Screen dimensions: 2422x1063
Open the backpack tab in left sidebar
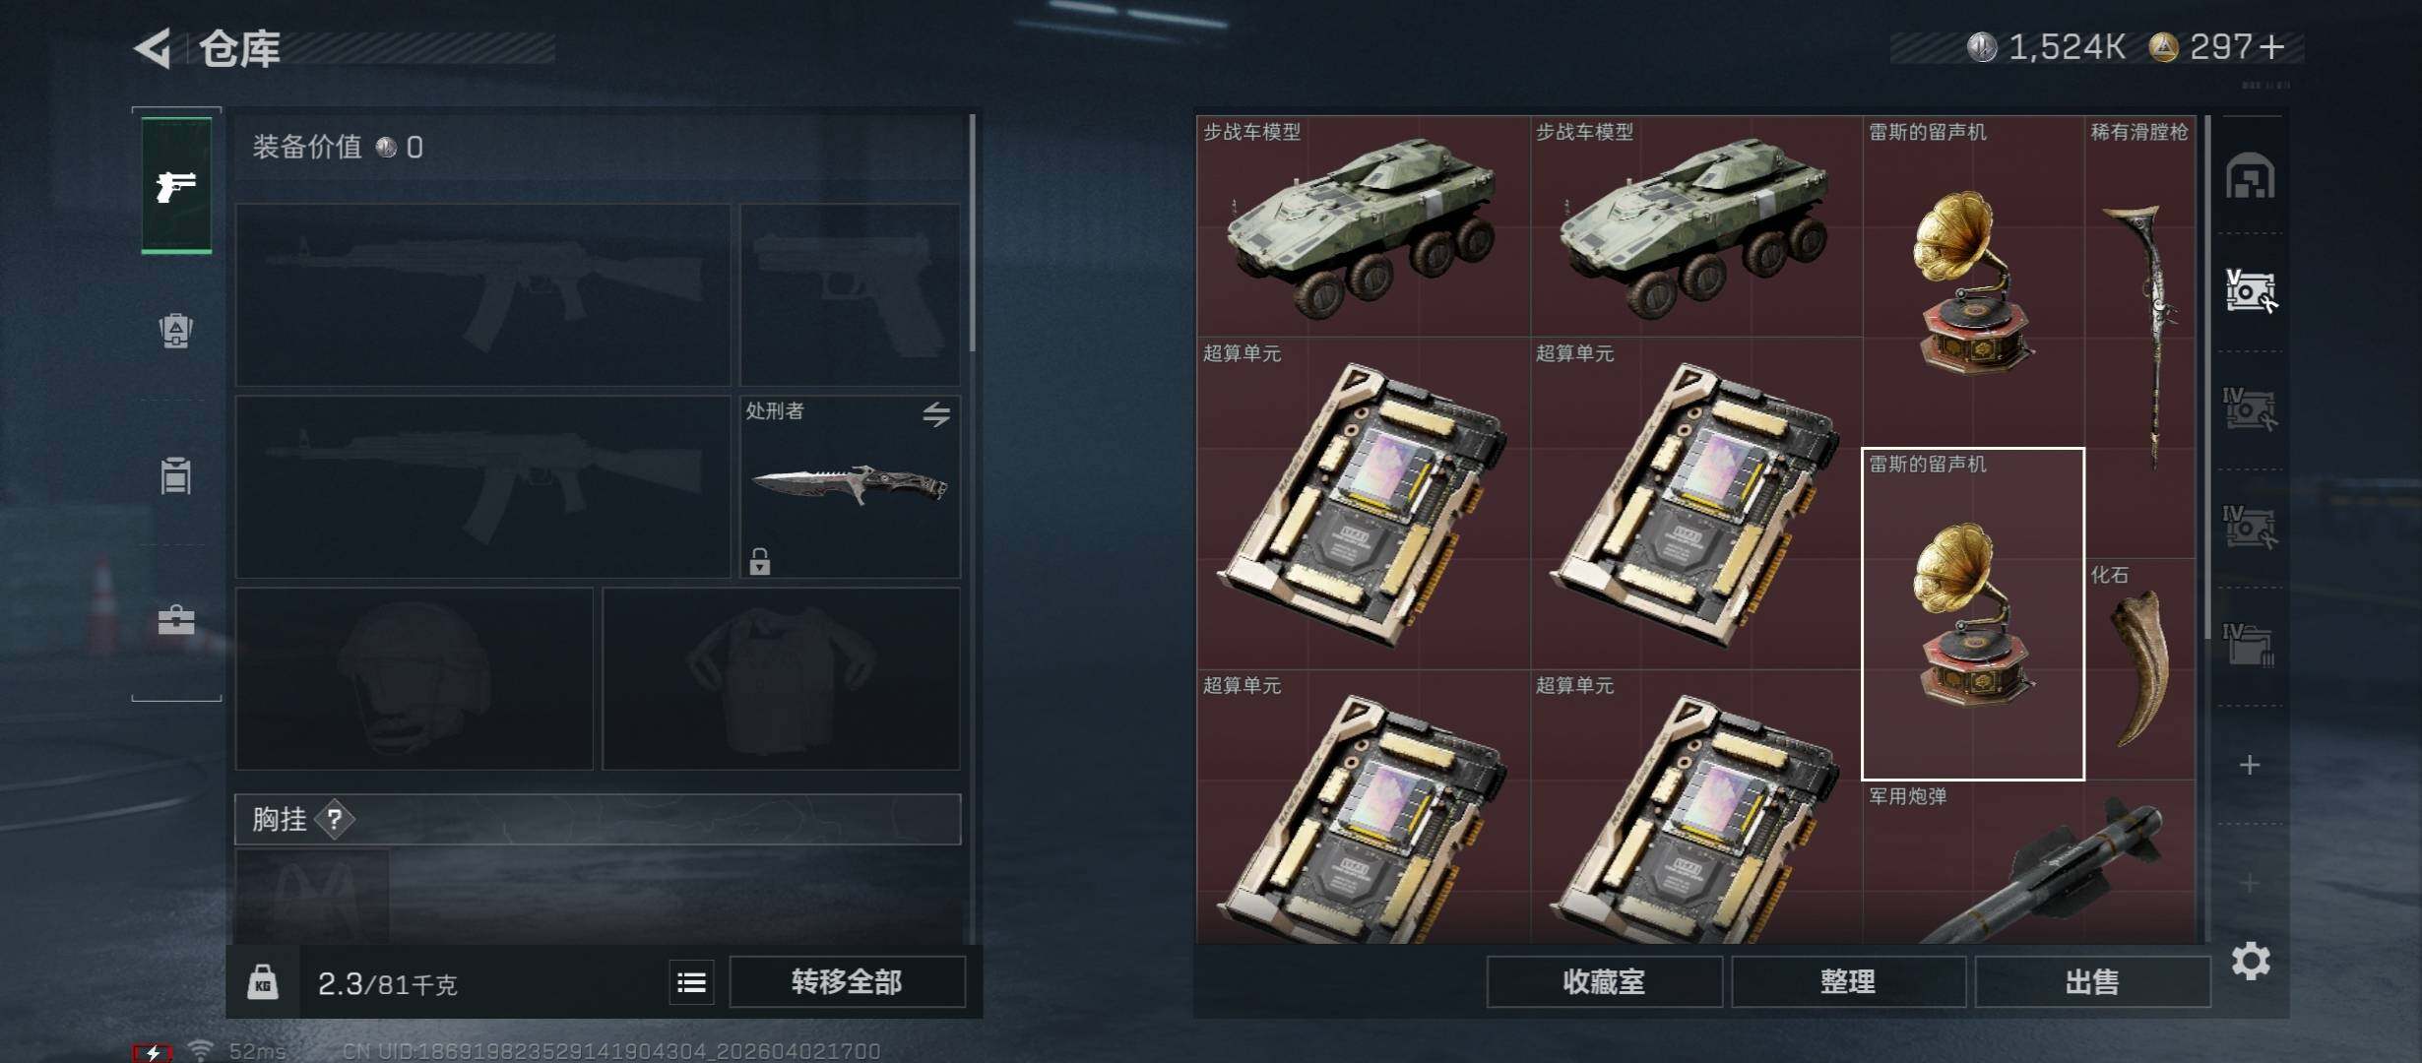(x=176, y=331)
